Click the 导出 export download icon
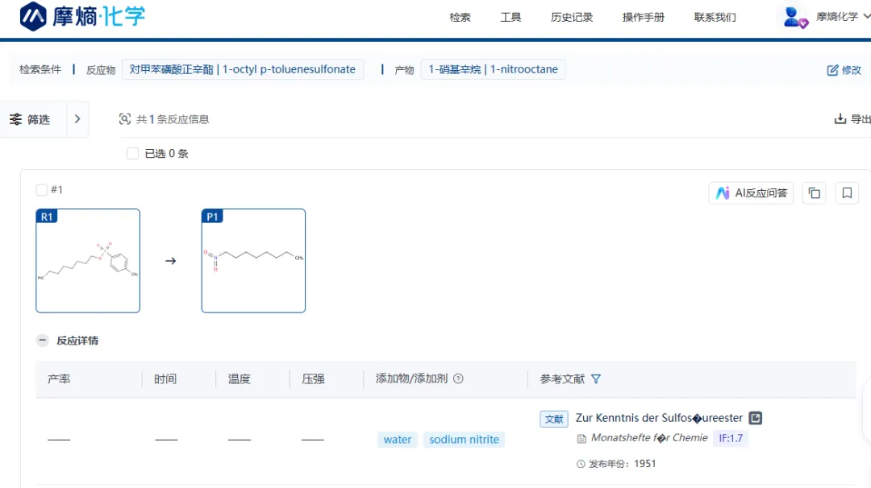This screenshot has height=488, width=871. 840,119
